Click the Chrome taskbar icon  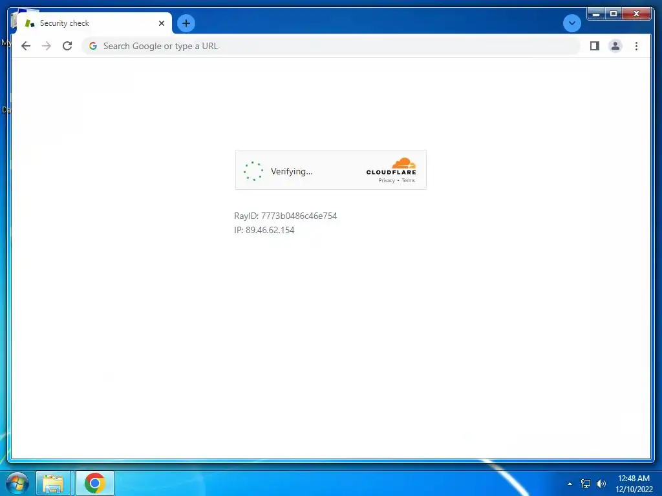tap(95, 483)
